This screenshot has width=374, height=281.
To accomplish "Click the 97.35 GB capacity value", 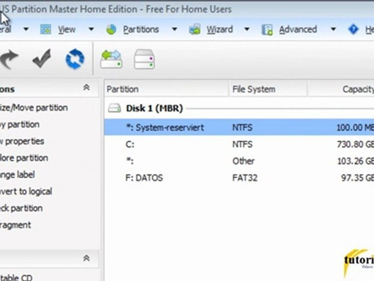I will [358, 178].
